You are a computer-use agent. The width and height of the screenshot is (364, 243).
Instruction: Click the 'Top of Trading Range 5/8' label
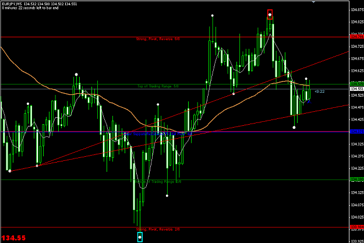(158, 86)
